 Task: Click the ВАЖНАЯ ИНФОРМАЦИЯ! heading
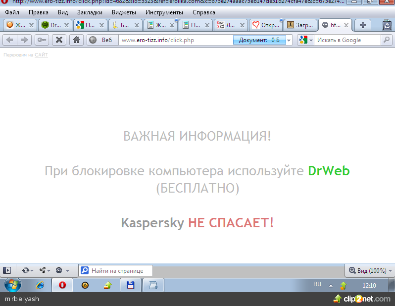coord(197,136)
